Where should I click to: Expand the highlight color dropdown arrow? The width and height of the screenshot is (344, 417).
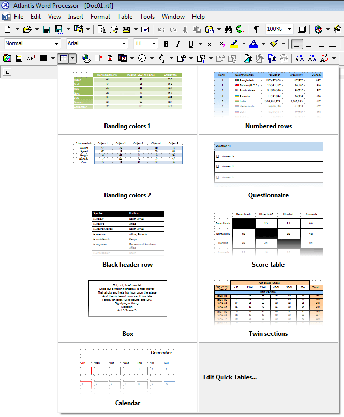point(244,44)
